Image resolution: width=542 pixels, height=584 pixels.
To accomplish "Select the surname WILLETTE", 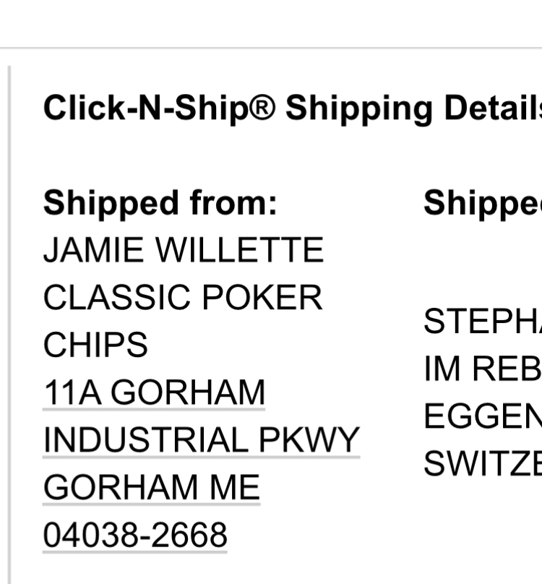I will [x=240, y=250].
